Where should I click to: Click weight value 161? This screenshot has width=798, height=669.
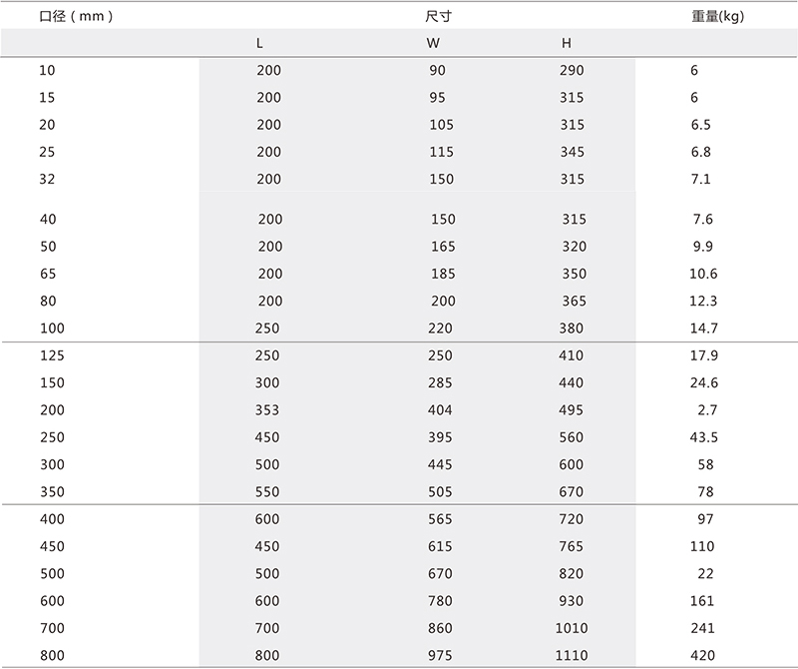point(702,601)
